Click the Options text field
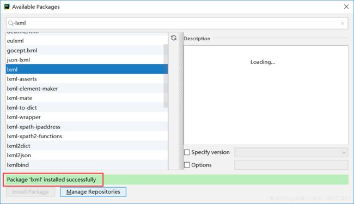This screenshot has height=204, width=354. 291,165
